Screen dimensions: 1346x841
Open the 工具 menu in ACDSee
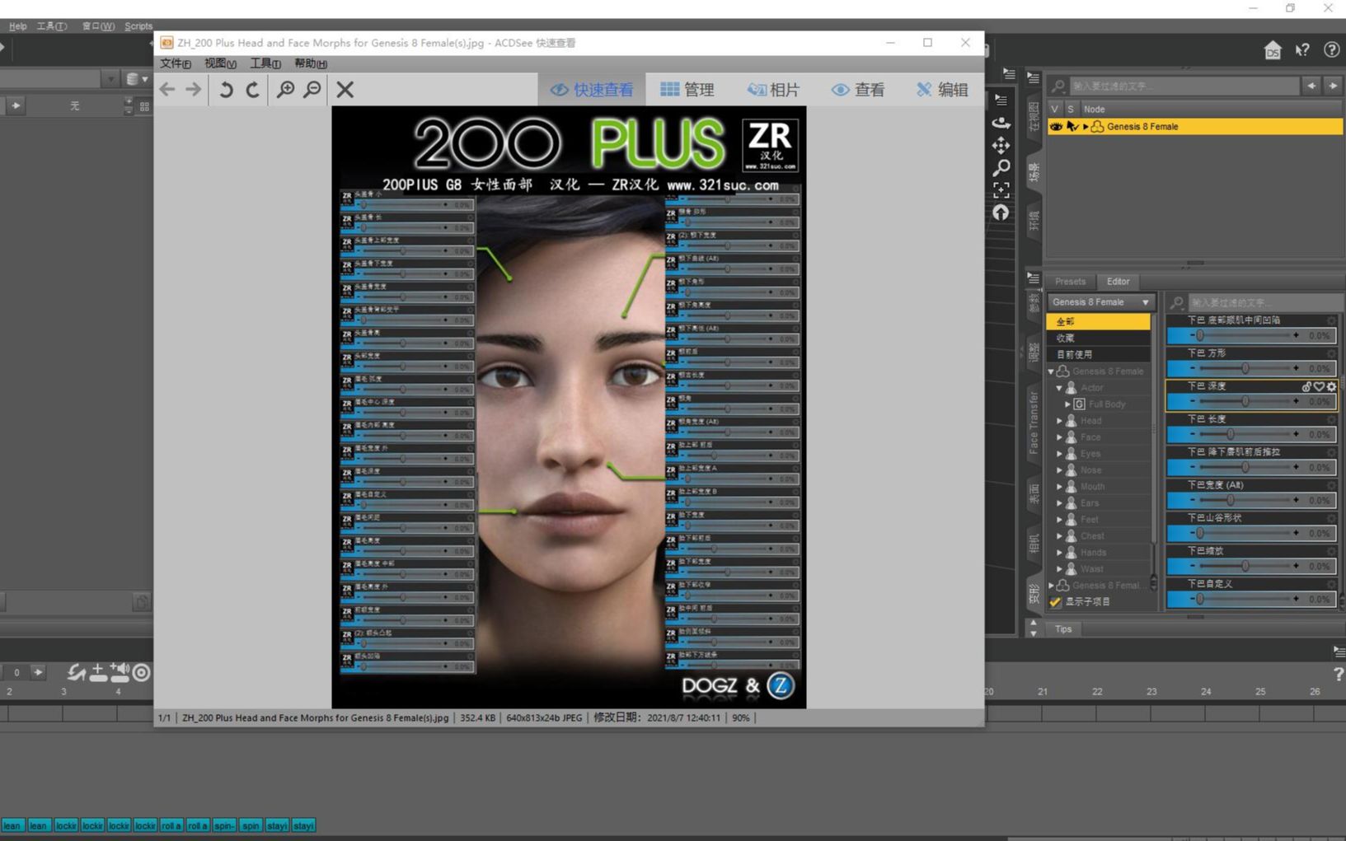(x=265, y=63)
